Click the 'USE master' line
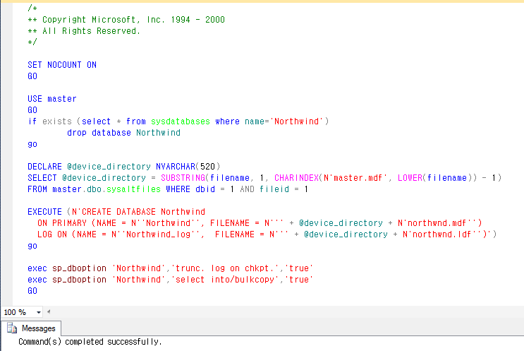524x351 pixels. (52, 99)
